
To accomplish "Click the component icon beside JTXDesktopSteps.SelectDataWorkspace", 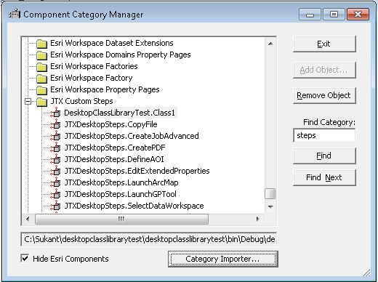I will tap(55, 206).
